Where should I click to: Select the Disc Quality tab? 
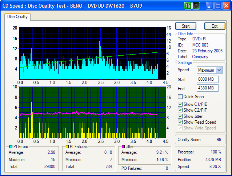pos(17,17)
